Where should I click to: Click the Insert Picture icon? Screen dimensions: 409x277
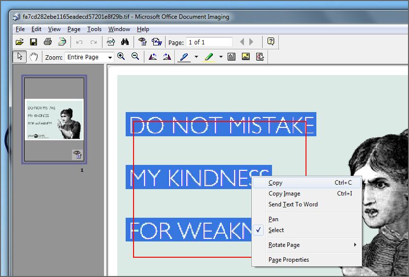coord(245,57)
